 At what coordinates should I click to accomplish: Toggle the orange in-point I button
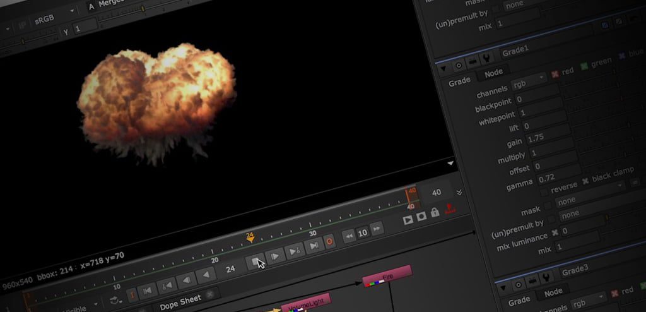(132, 295)
